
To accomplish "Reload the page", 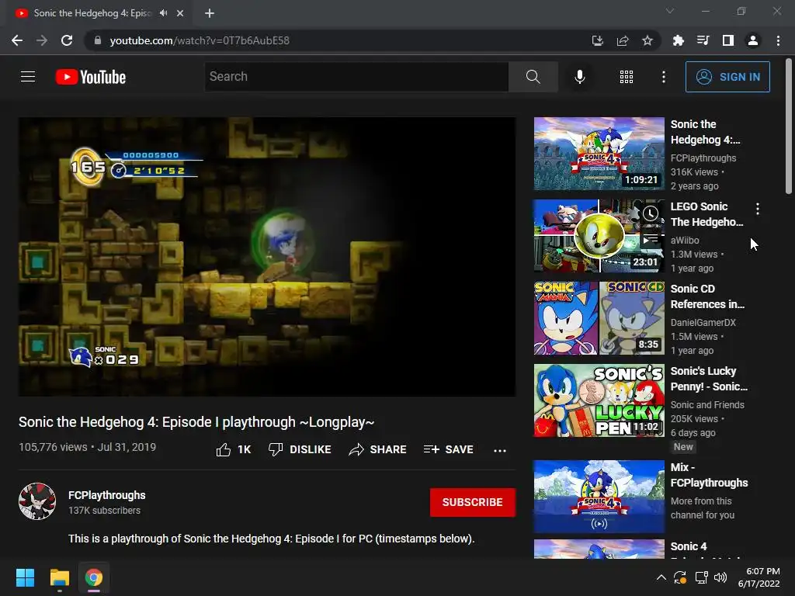I will pos(67,40).
